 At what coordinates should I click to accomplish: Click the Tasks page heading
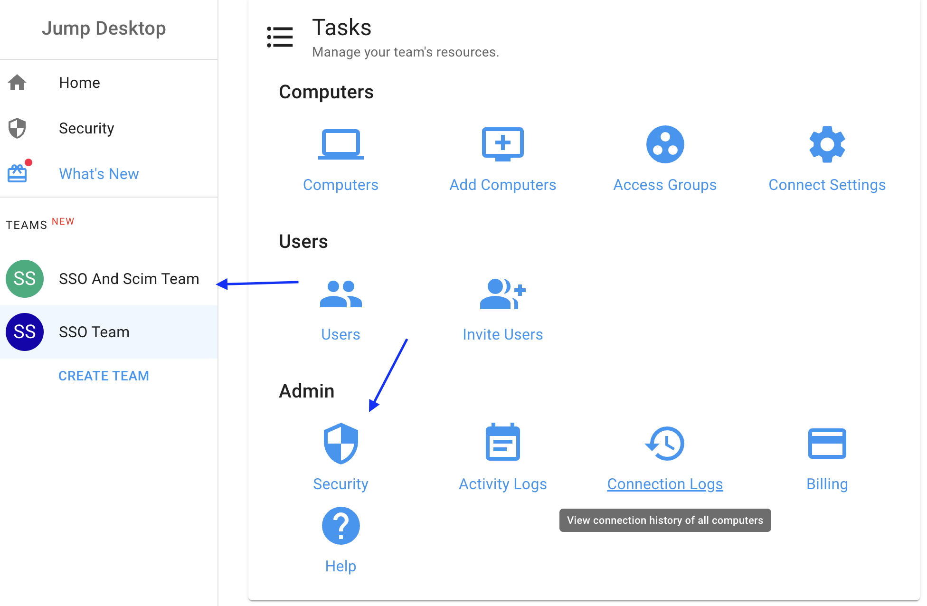(341, 28)
